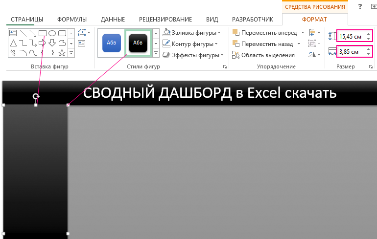Viewport: 377px width, 239px height.
Task: Select the left brace shape
Action: (43, 53)
